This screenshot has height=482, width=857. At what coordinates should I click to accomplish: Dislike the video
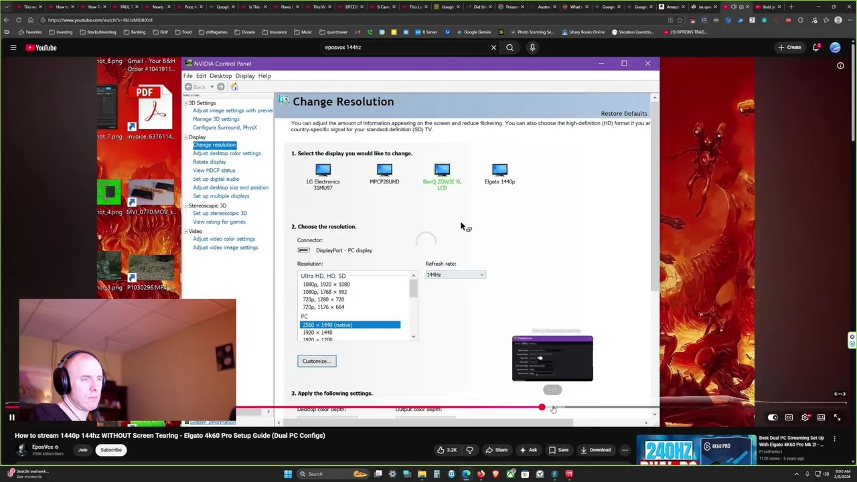469,450
